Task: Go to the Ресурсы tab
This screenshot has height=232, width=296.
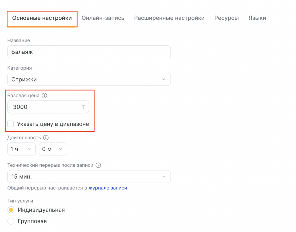Action: [x=227, y=18]
